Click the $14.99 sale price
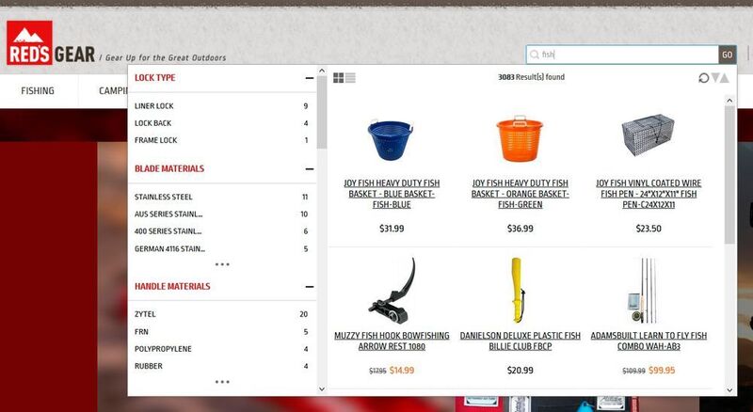This screenshot has height=412, width=753. click(402, 371)
